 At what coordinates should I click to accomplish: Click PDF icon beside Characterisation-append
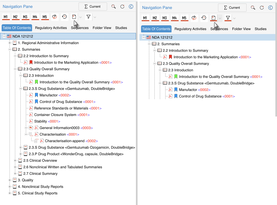pyautogui.click(x=42, y=141)
